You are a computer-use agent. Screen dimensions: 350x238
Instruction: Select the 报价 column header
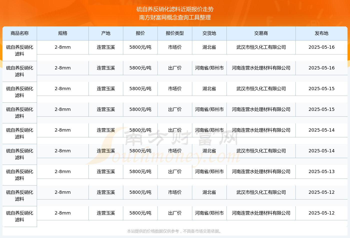click(x=140, y=33)
